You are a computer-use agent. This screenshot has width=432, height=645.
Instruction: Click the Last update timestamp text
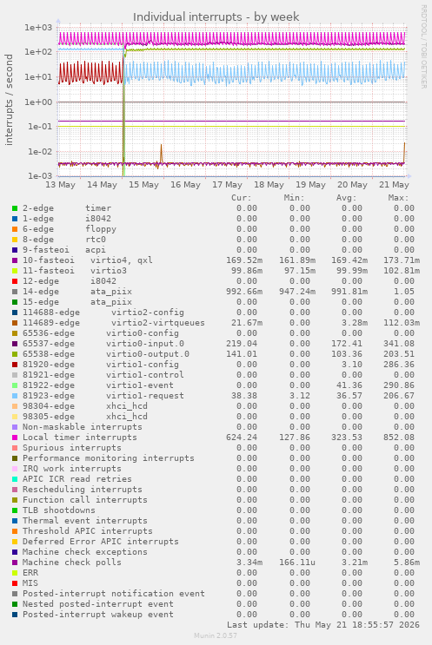click(x=323, y=625)
